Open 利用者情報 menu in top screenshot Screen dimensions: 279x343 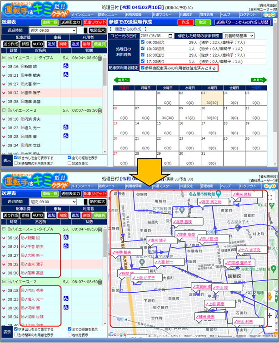pyautogui.click(x=134, y=15)
